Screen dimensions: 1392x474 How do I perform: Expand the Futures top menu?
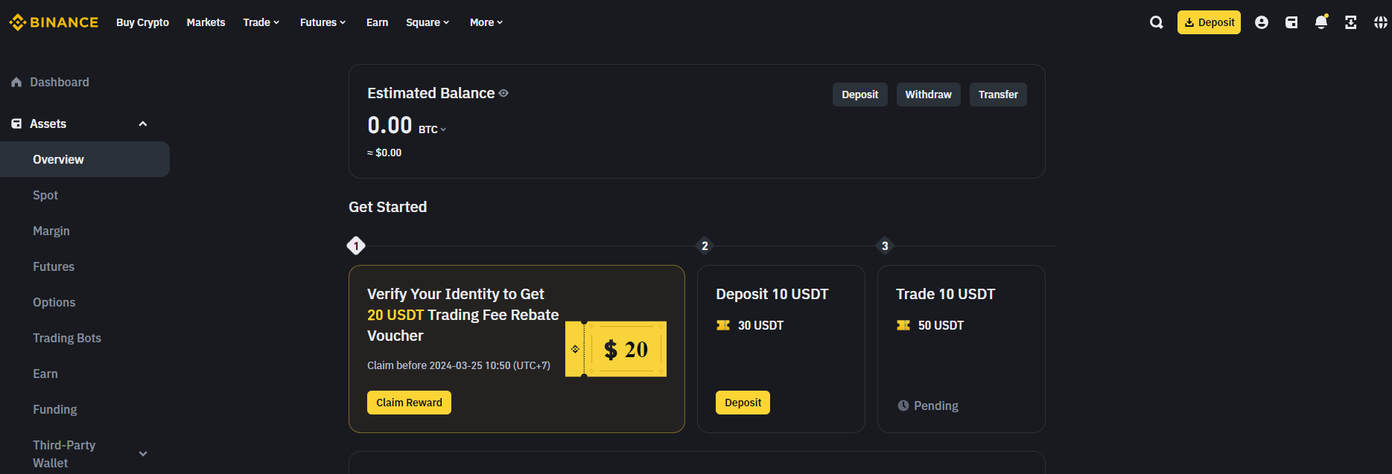click(323, 22)
